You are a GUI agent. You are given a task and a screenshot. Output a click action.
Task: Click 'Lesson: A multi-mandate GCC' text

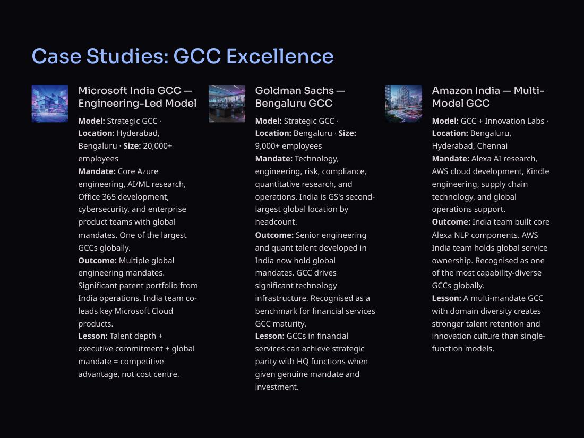(x=487, y=298)
